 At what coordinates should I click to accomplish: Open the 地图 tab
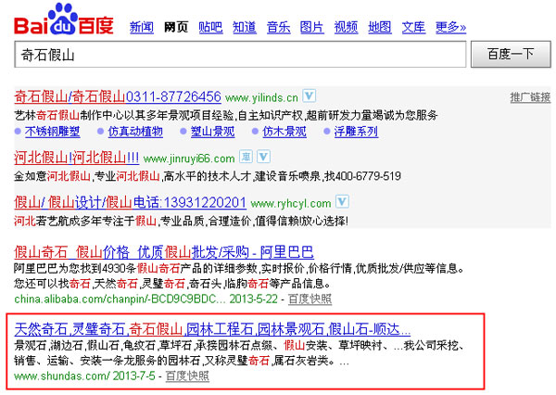pos(380,27)
